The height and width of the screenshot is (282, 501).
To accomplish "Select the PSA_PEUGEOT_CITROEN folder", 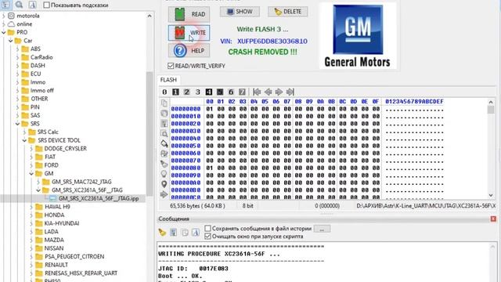I will 74,256.
